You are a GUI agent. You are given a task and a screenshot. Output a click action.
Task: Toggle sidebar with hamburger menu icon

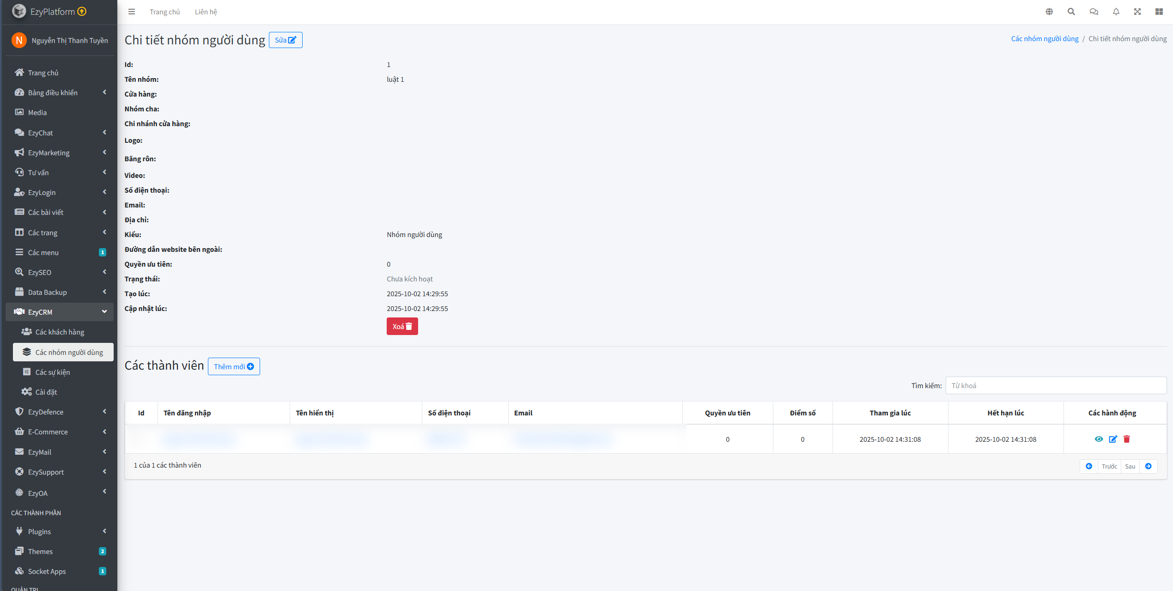(132, 12)
